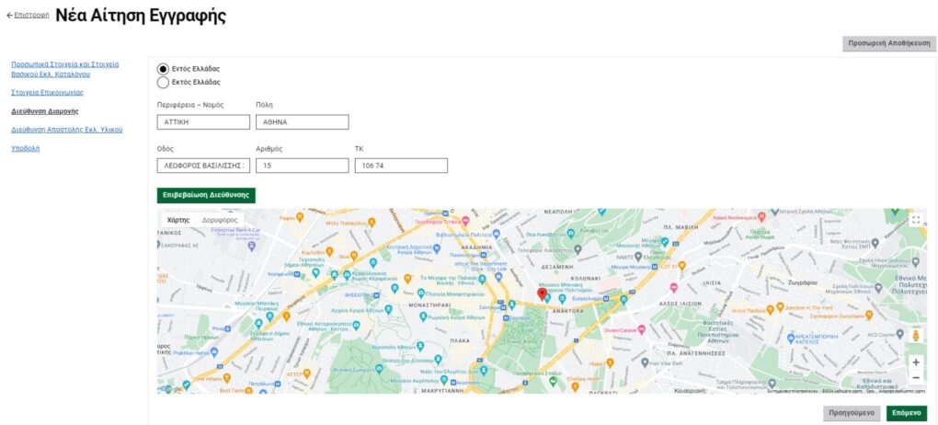
Task: Zoom in on the map
Action: 915,362
